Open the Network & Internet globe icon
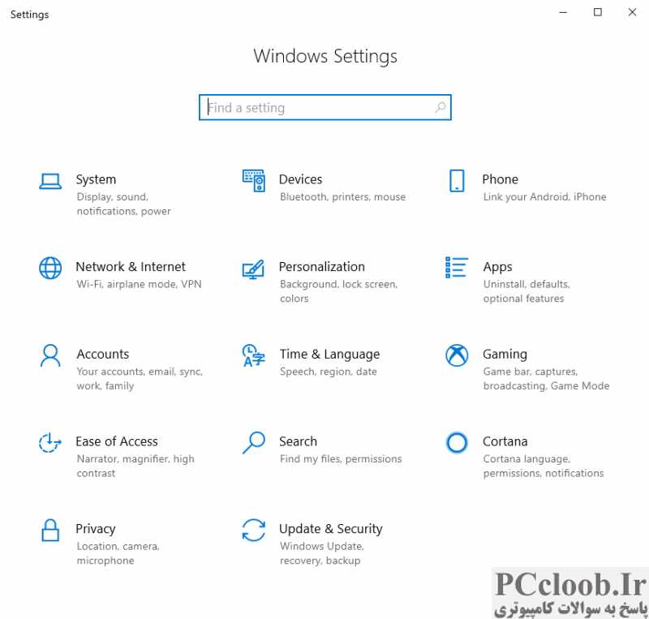This screenshot has height=619, width=649. click(50, 268)
